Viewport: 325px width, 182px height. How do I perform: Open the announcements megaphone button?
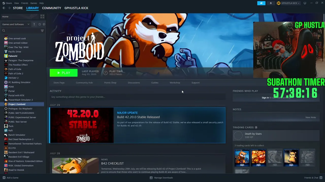click(x=261, y=3)
